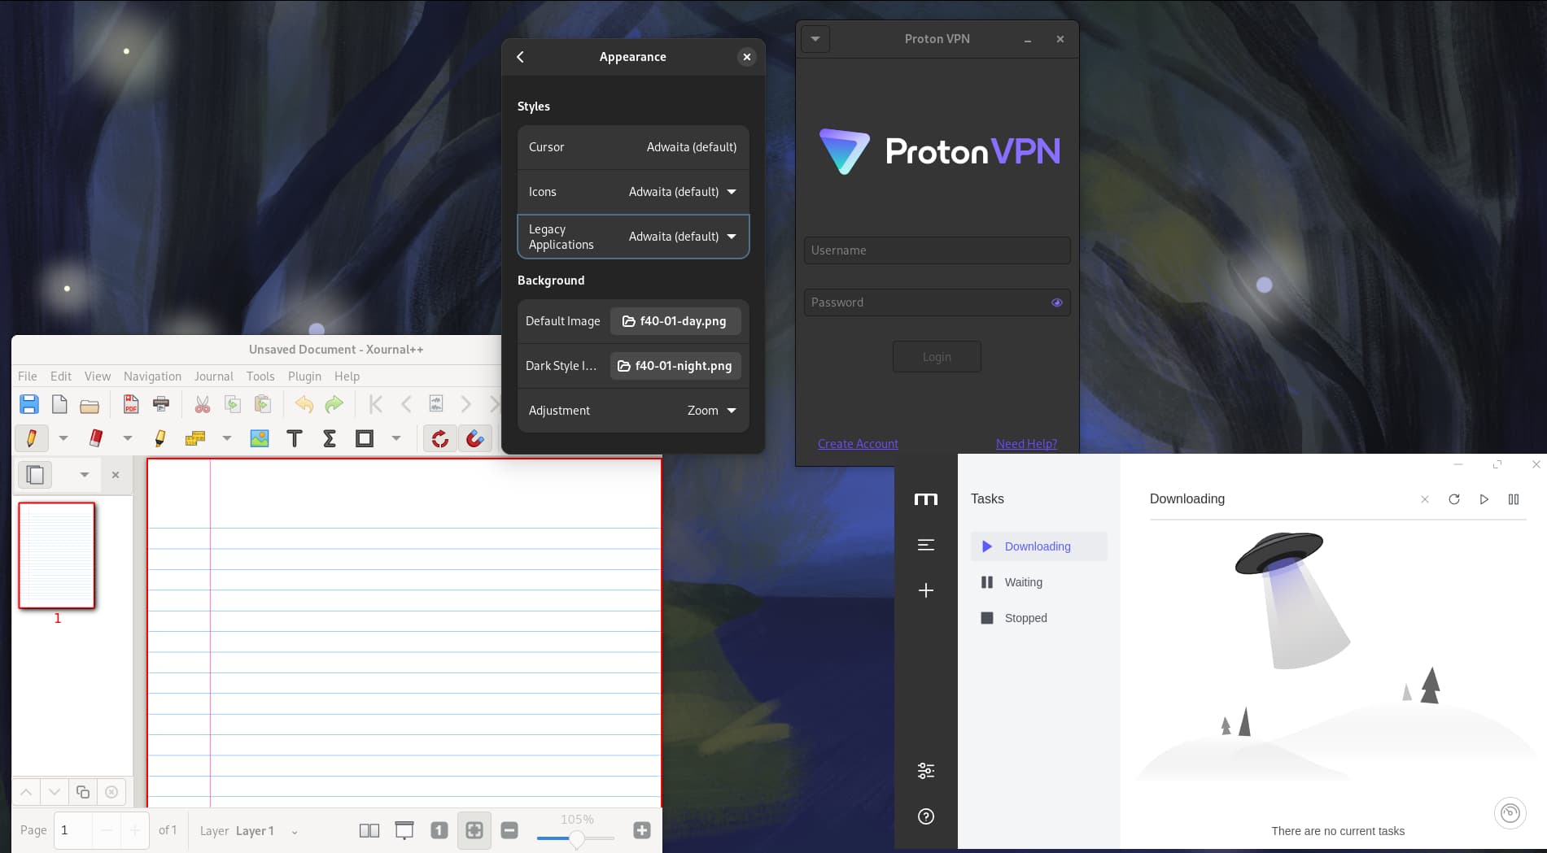Viewport: 1547px width, 853px height.
Task: Resume all tasks with play icon
Action: tap(1484, 499)
